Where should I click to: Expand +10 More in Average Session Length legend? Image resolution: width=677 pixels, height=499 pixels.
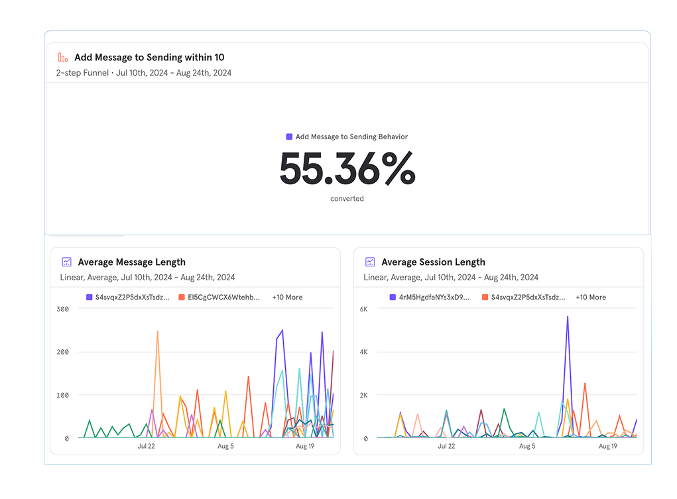click(591, 298)
